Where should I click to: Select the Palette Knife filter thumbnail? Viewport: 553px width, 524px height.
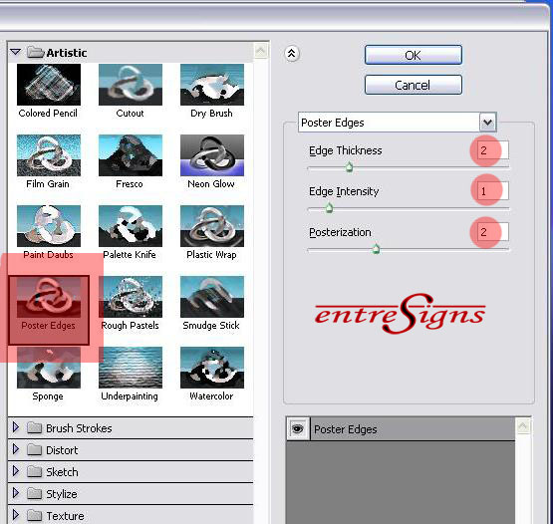pos(131,226)
